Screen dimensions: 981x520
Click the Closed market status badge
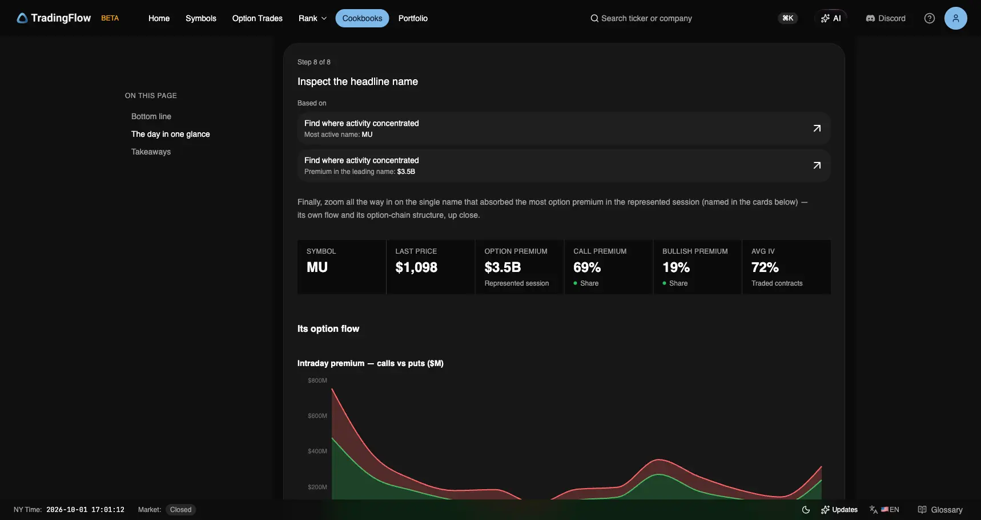(180, 510)
